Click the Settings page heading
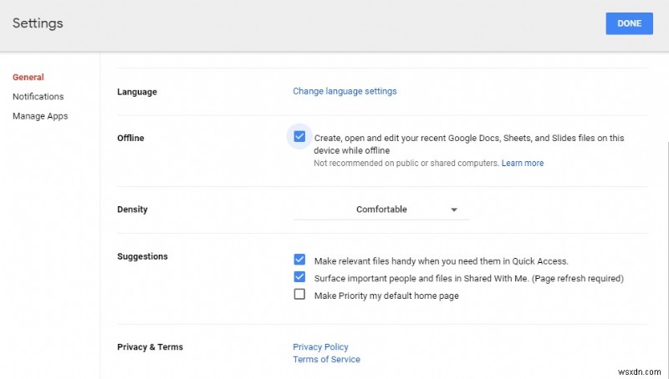The image size is (669, 379). point(38,23)
